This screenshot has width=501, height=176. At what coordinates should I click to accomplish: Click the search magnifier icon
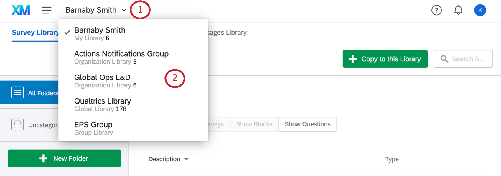444,59
